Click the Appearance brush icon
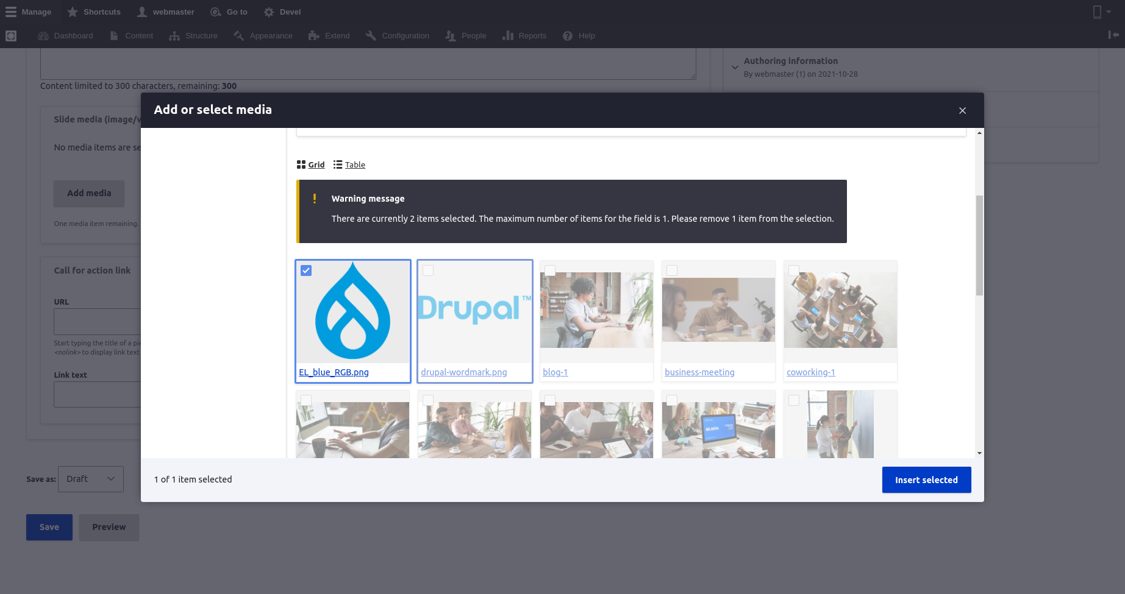Screen dimensions: 1125x594 238,36
